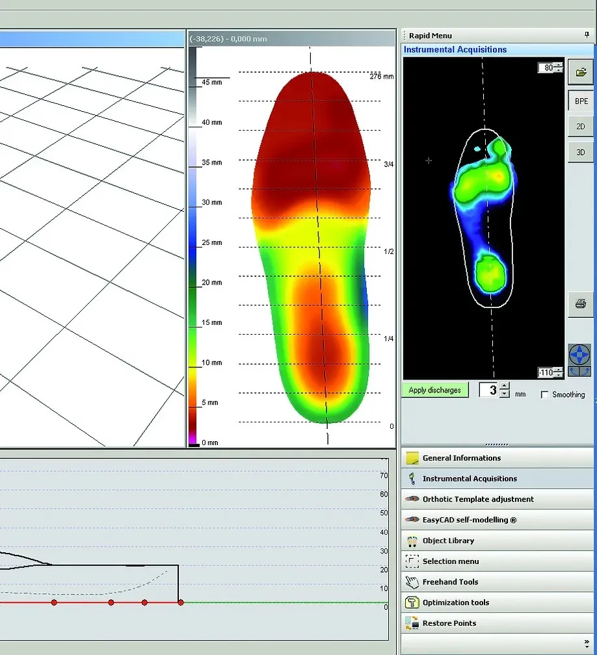This screenshot has width=597, height=655.
Task: Click the Apply discharges button
Action: [435, 390]
